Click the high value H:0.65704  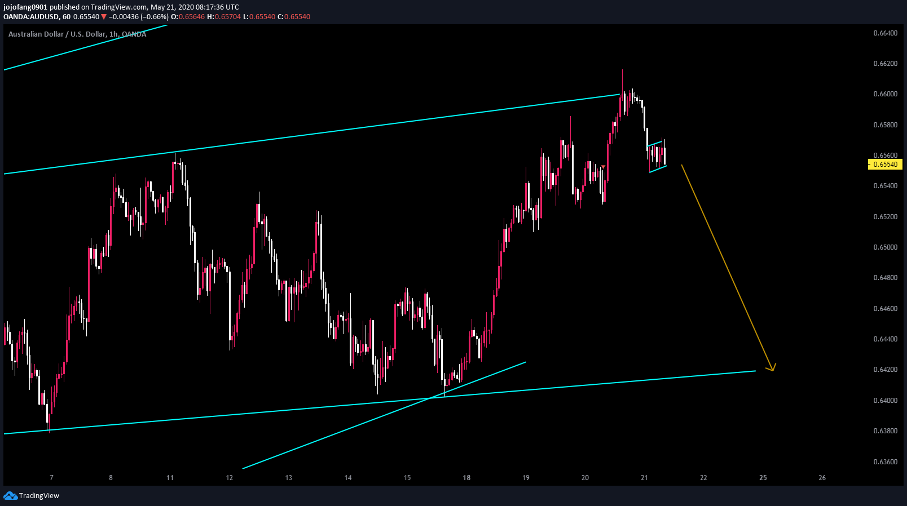(224, 17)
